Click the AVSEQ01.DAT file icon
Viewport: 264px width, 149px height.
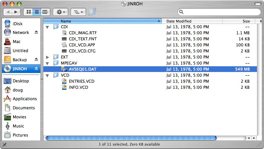click(x=64, y=69)
